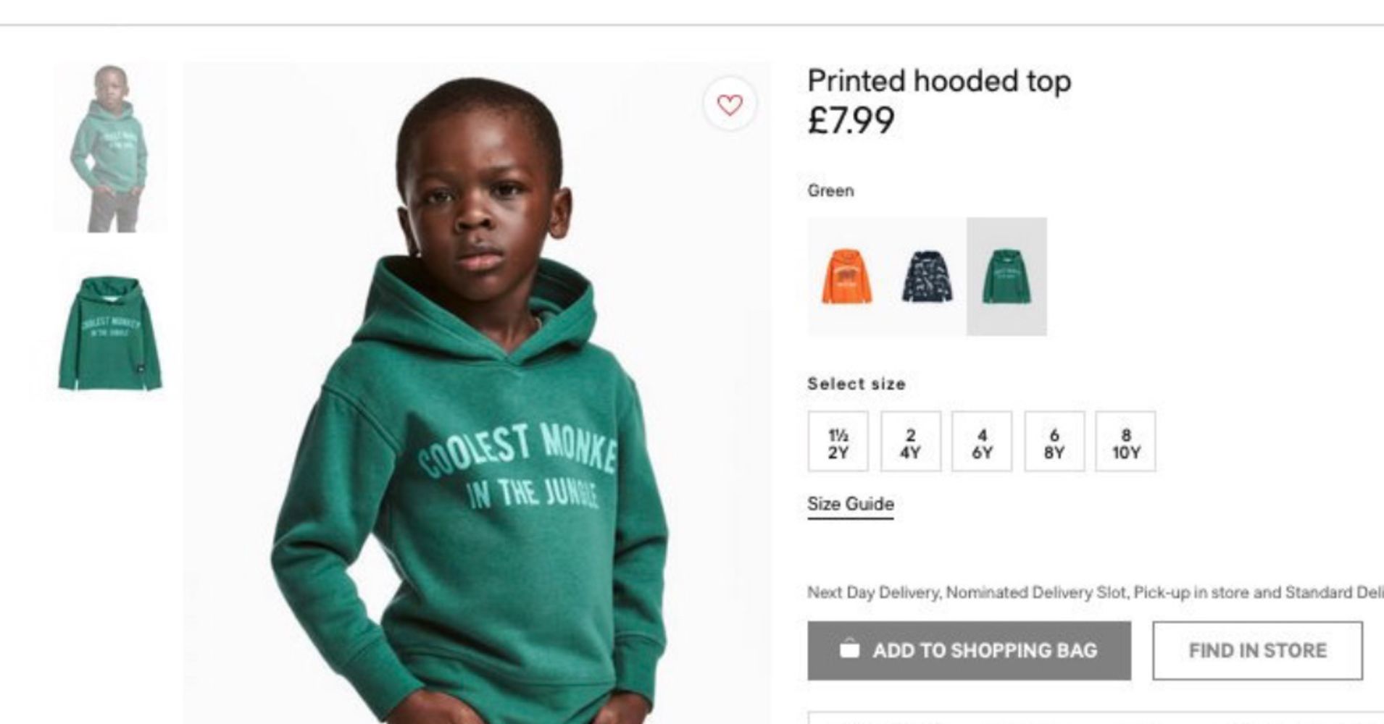This screenshot has height=724, width=1384.
Task: Select the orange hoodie colour swatch
Action: point(847,277)
